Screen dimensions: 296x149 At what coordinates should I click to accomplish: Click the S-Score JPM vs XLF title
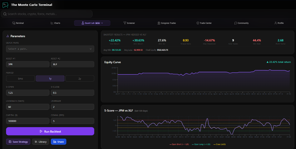point(119,110)
